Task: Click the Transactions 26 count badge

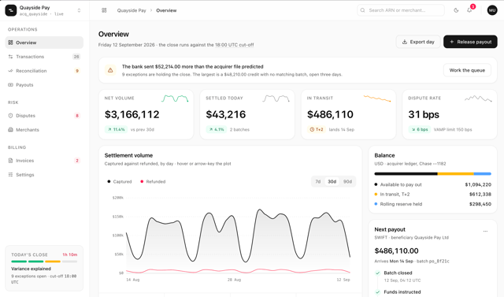Action: click(x=76, y=57)
